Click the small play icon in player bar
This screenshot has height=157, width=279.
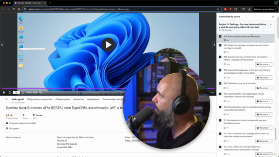click(4, 92)
